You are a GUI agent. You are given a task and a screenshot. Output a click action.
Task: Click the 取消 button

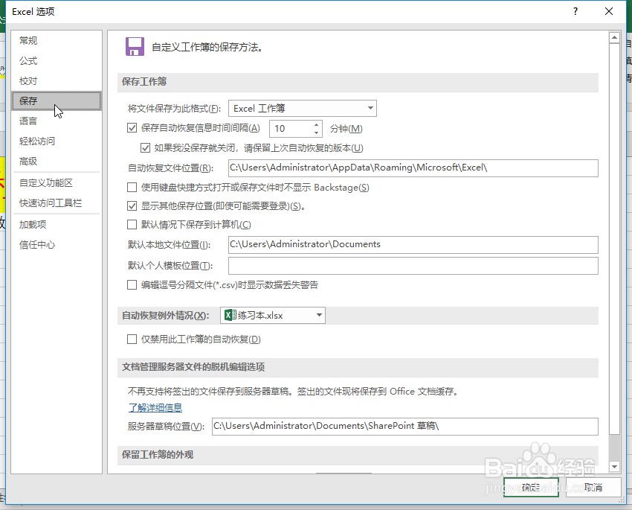tap(593, 488)
